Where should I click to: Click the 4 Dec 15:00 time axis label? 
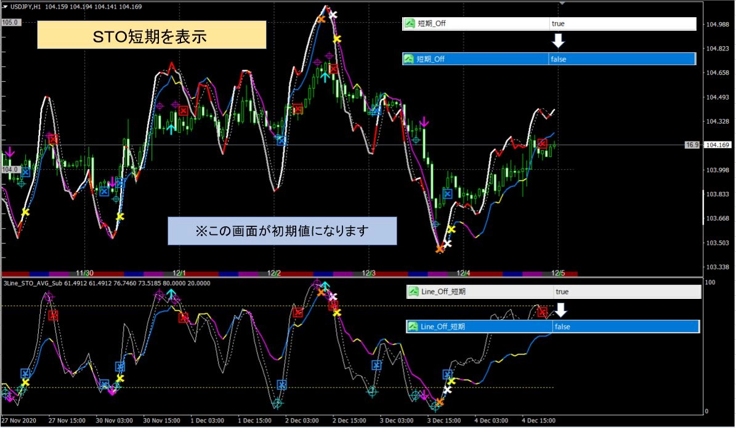coord(538,421)
